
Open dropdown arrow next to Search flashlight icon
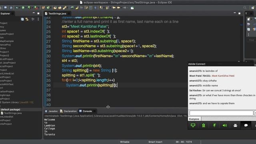pos(68,8)
